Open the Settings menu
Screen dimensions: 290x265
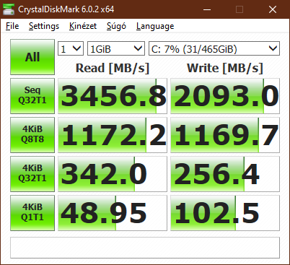(x=44, y=26)
